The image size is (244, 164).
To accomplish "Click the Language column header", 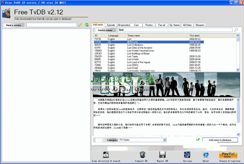I will [116, 36].
